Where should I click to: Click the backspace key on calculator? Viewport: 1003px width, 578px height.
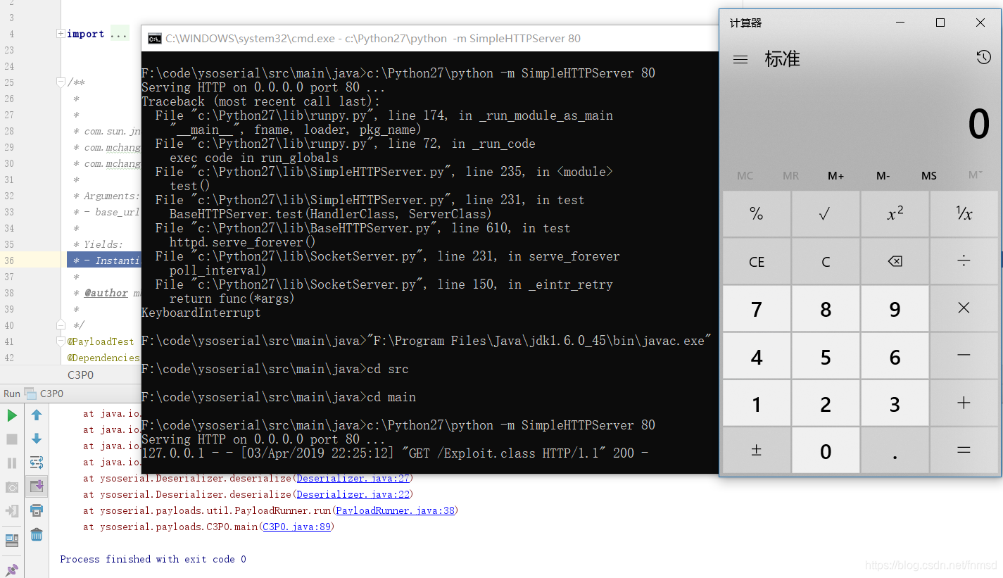tap(895, 261)
